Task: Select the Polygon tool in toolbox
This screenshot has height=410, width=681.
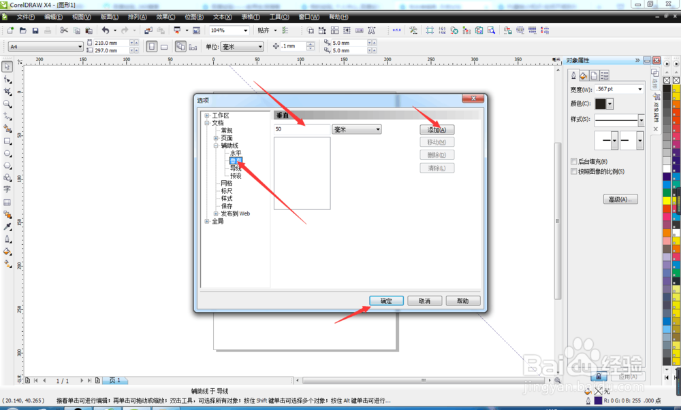Action: pos(7,165)
